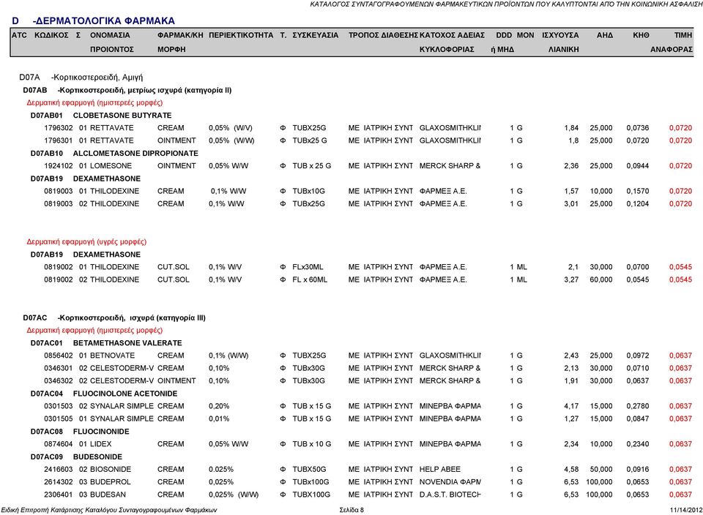Click the ΚΩΔΙΚΟΣ column header
This screenshot has height=515, width=703.
click(x=51, y=35)
